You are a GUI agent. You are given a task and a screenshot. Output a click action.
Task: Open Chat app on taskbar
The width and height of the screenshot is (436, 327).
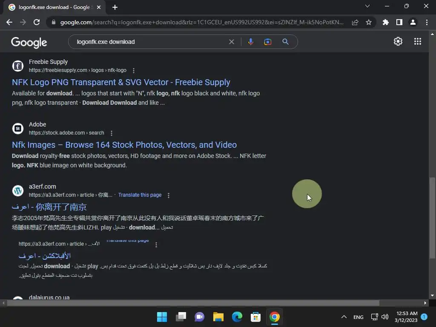pyautogui.click(x=199, y=317)
